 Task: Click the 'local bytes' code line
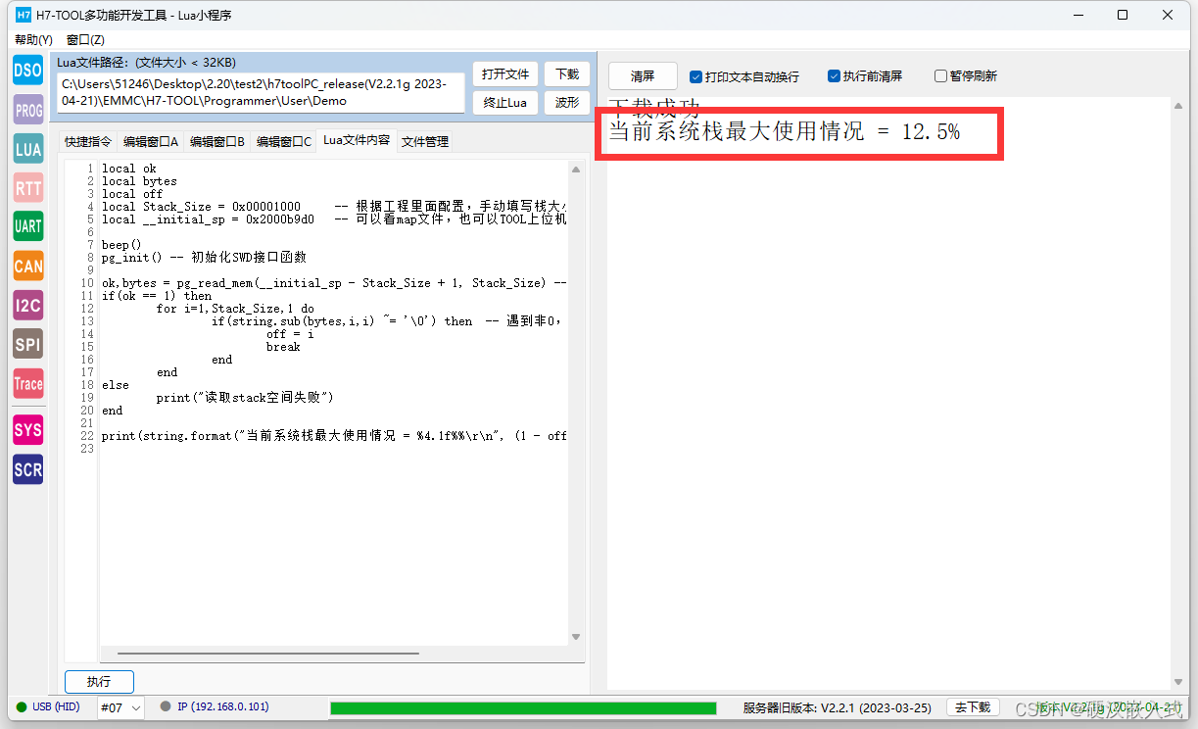click(x=139, y=181)
